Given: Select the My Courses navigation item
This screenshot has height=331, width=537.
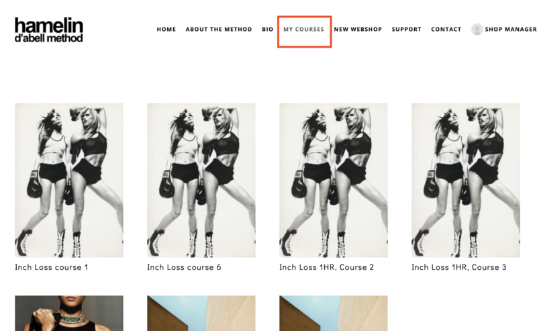Looking at the screenshot, I should point(303,30).
